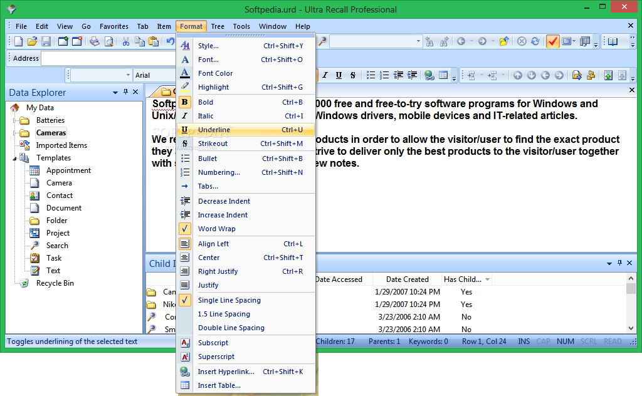Click the New document toolbar icon
Screen dimensions: 642x396
(x=18, y=41)
